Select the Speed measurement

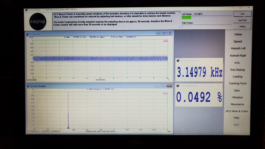pos(238,41)
